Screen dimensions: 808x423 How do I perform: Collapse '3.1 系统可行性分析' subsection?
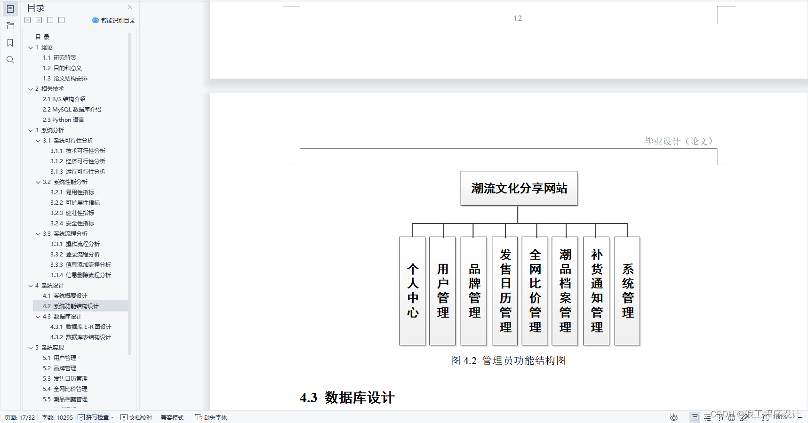coord(38,141)
